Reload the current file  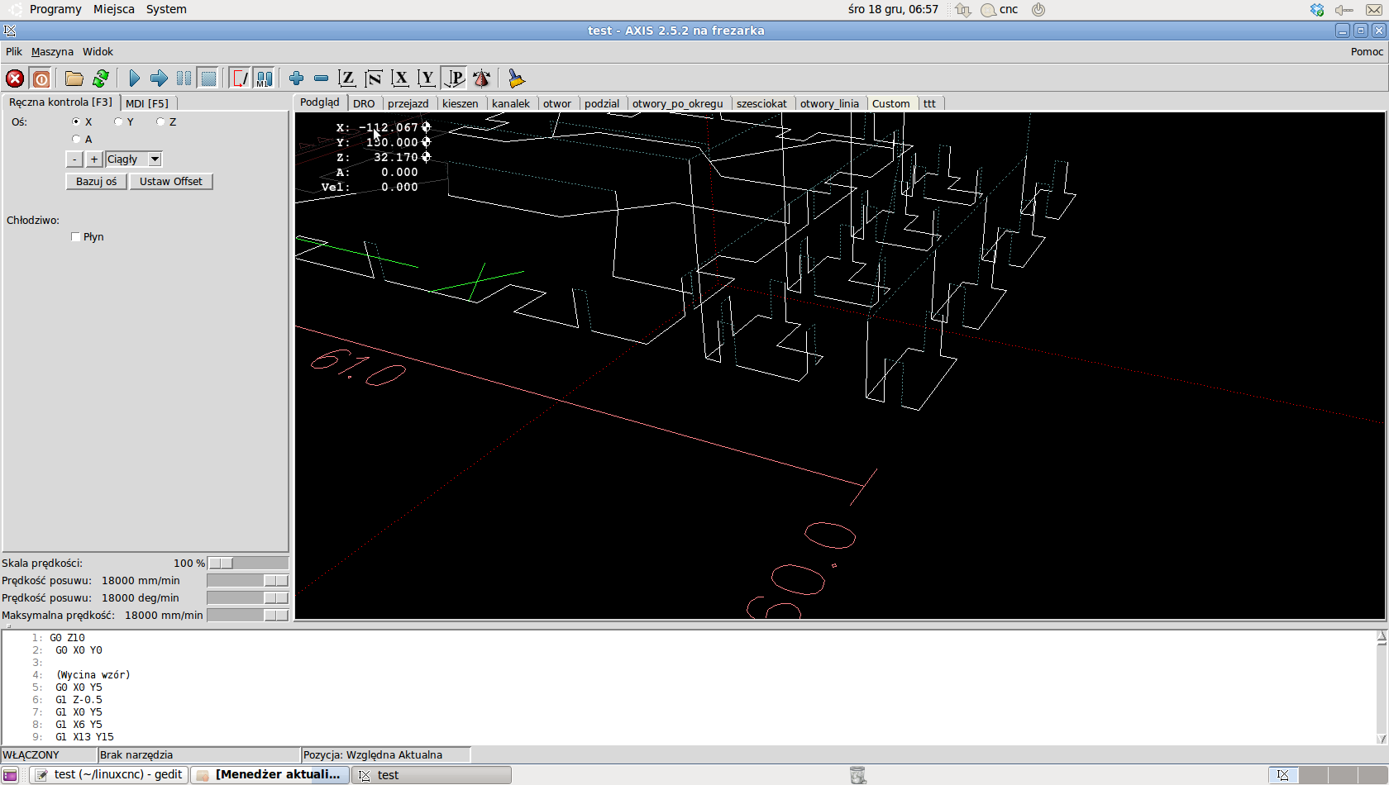point(101,78)
